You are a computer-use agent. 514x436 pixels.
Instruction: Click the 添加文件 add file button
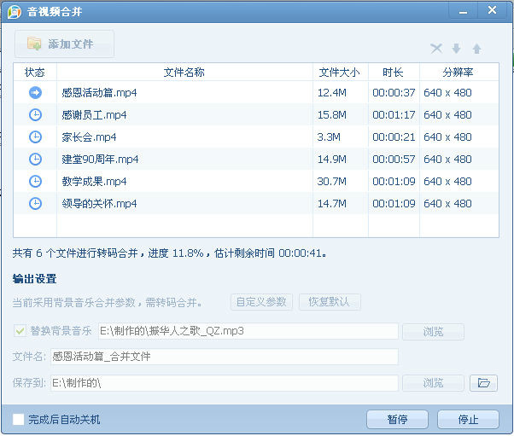(x=64, y=44)
